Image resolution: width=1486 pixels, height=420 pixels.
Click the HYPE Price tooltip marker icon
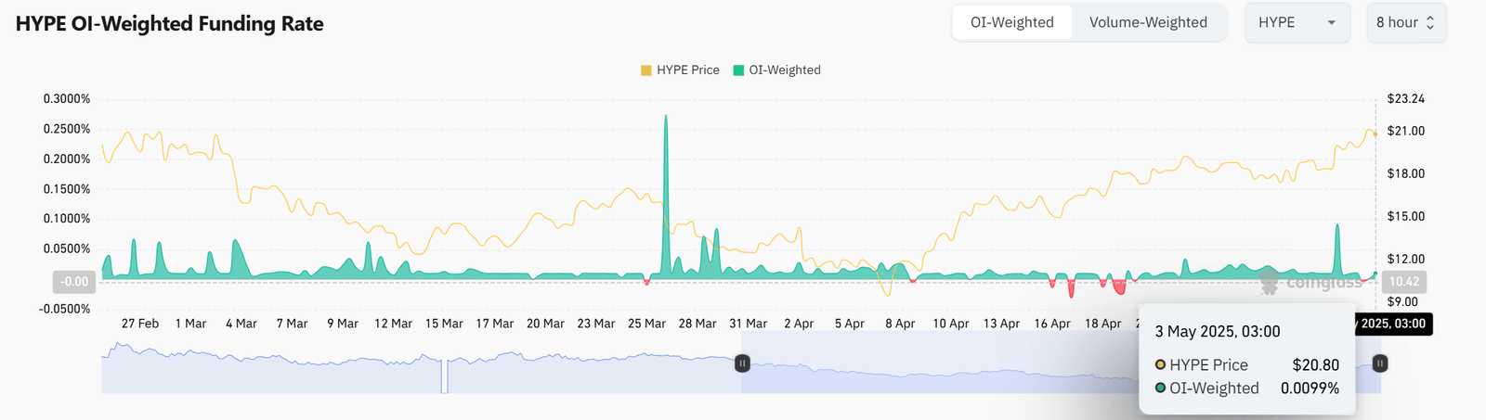[x=1160, y=364]
